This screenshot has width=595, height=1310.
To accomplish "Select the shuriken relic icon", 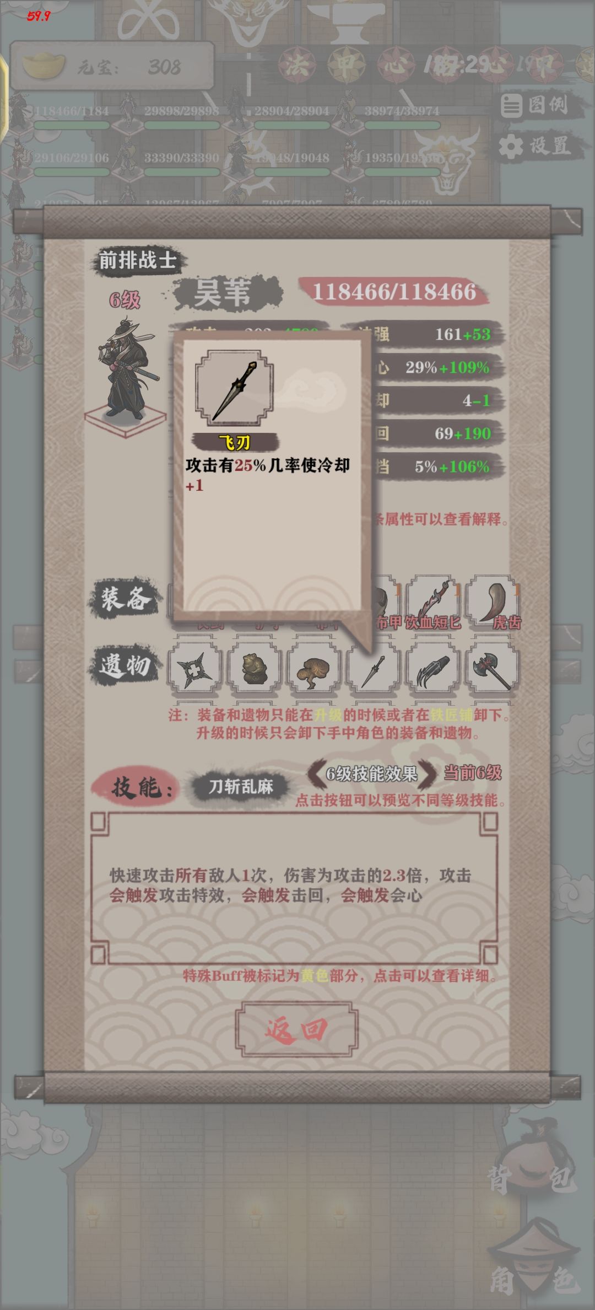I will coord(194,668).
